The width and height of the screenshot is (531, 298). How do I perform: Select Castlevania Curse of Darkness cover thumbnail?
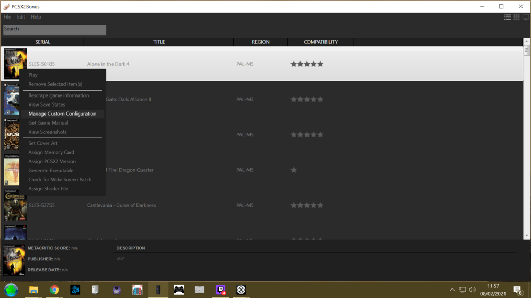(15, 205)
